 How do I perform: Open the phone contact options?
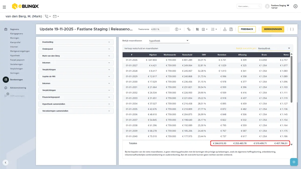coord(47,17)
